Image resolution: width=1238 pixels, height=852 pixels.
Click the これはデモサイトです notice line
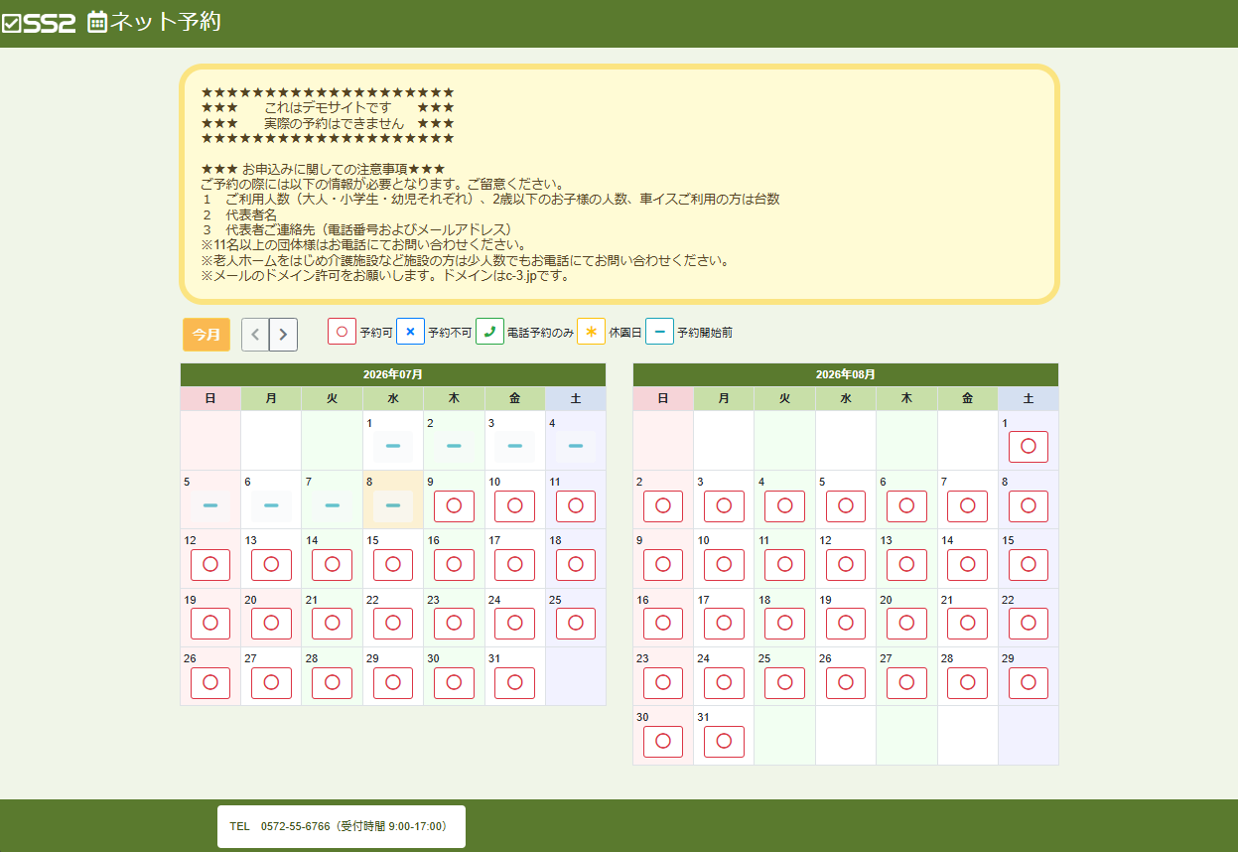coord(328,107)
